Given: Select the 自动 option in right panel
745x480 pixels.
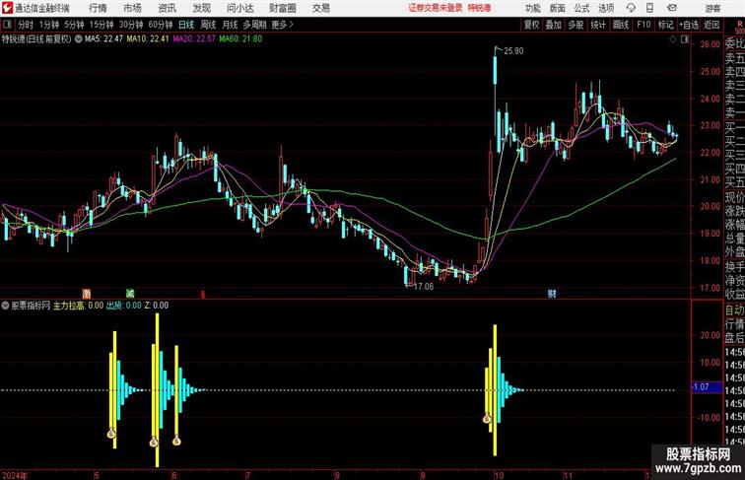Looking at the screenshot, I should tap(734, 310).
